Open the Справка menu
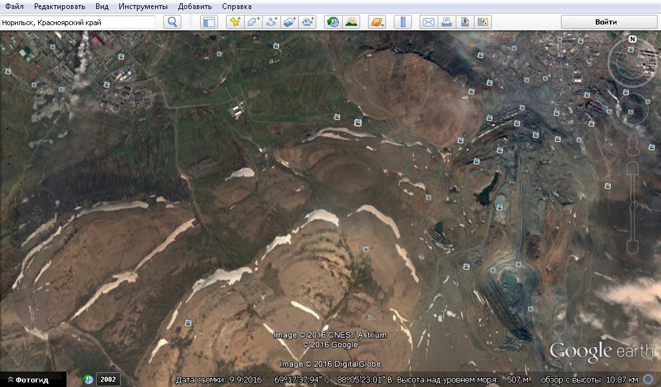661x387 pixels. [x=236, y=6]
